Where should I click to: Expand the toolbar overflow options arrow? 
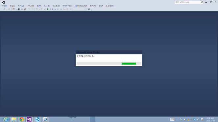point(91,10)
